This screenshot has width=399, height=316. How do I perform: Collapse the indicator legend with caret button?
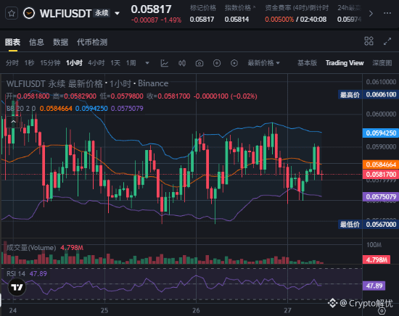14,122
